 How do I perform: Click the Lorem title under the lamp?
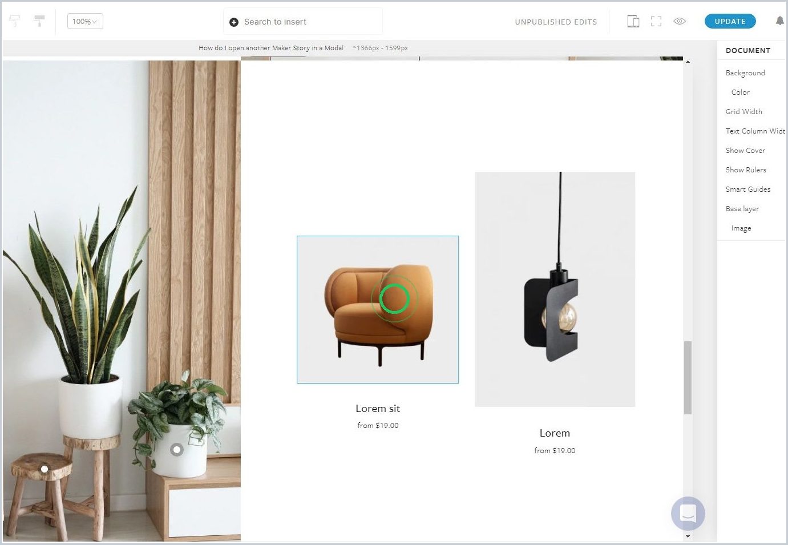(555, 433)
